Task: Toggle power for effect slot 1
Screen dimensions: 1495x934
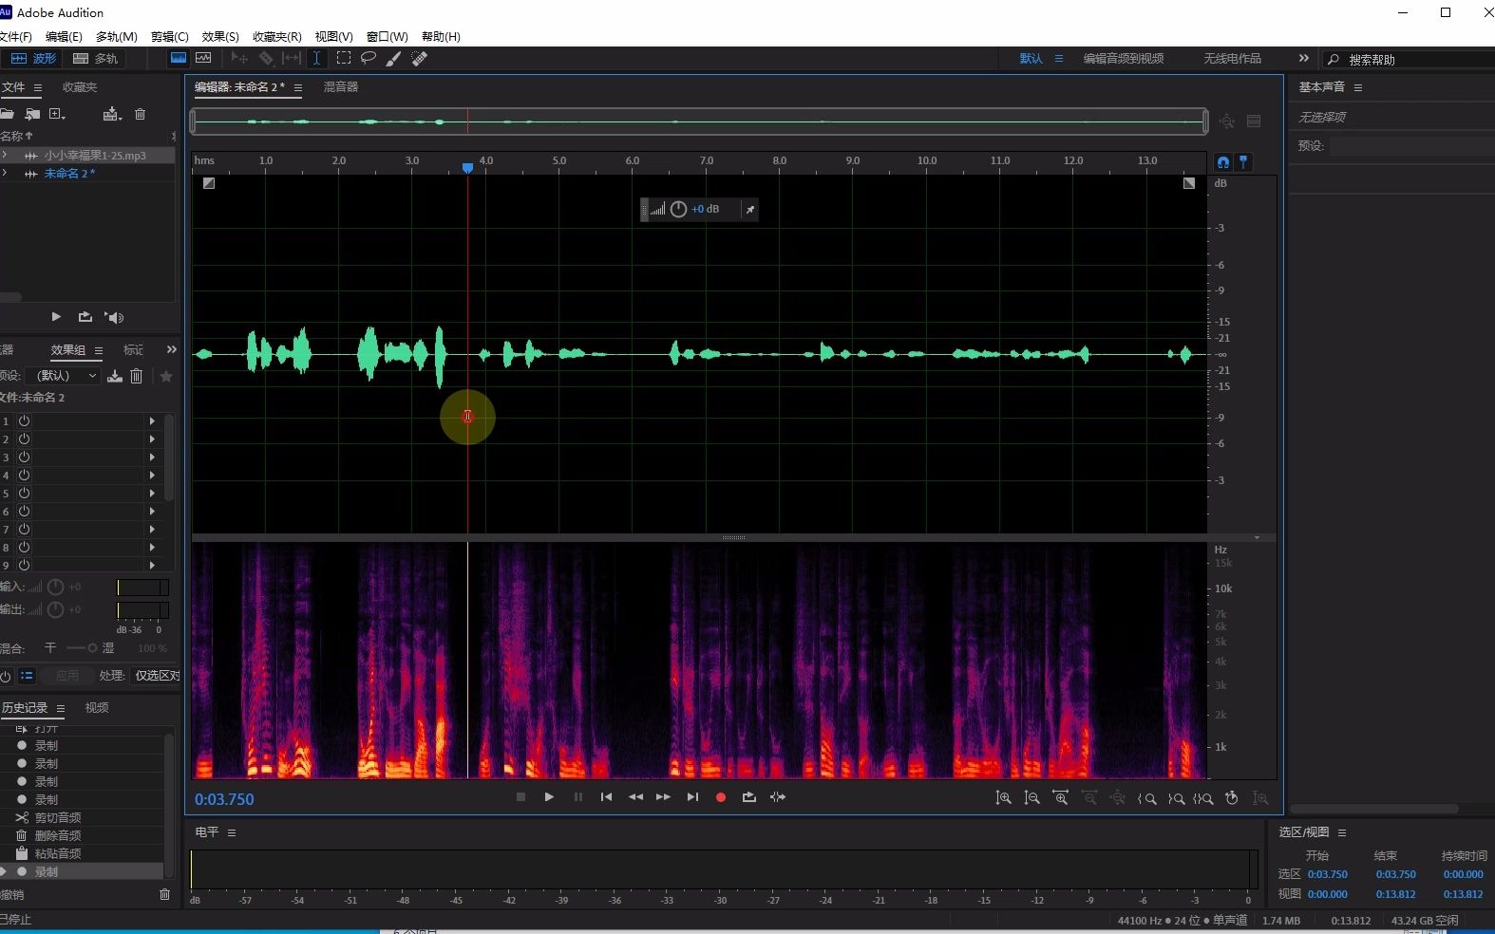Action: (25, 420)
